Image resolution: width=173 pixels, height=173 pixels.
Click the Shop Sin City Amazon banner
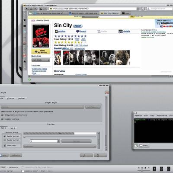click(164, 23)
